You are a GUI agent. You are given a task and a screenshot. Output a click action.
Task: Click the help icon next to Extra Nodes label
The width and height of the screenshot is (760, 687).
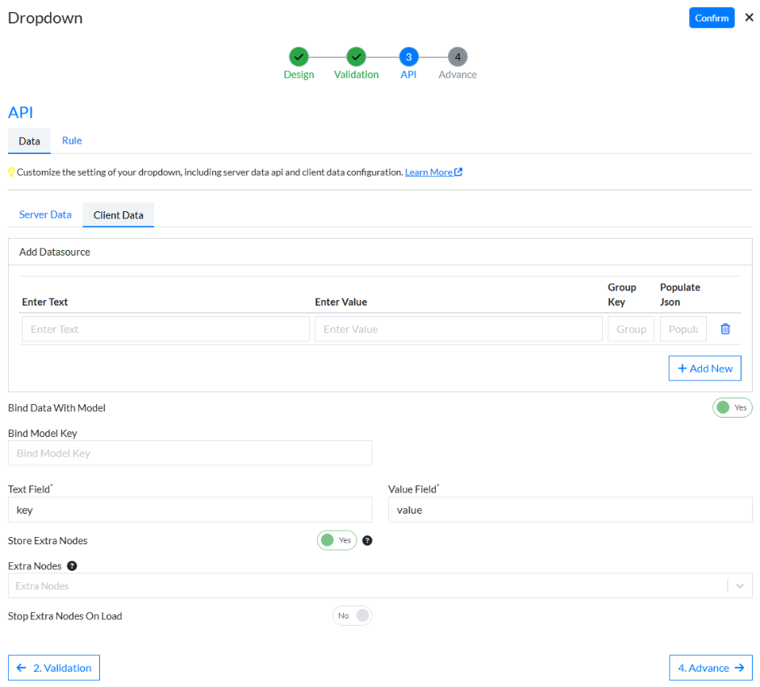[72, 566]
